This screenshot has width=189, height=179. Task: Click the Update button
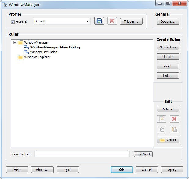(168, 57)
